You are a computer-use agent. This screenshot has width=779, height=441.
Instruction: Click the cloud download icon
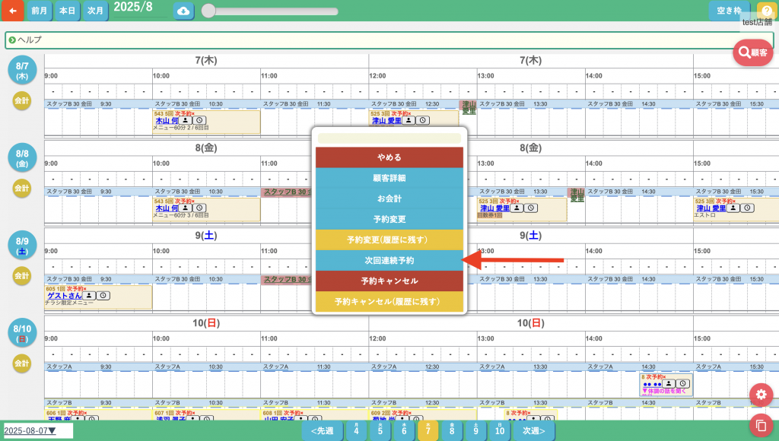183,11
